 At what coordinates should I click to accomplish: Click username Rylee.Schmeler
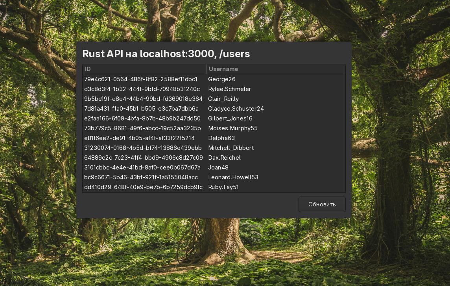pyautogui.click(x=229, y=89)
